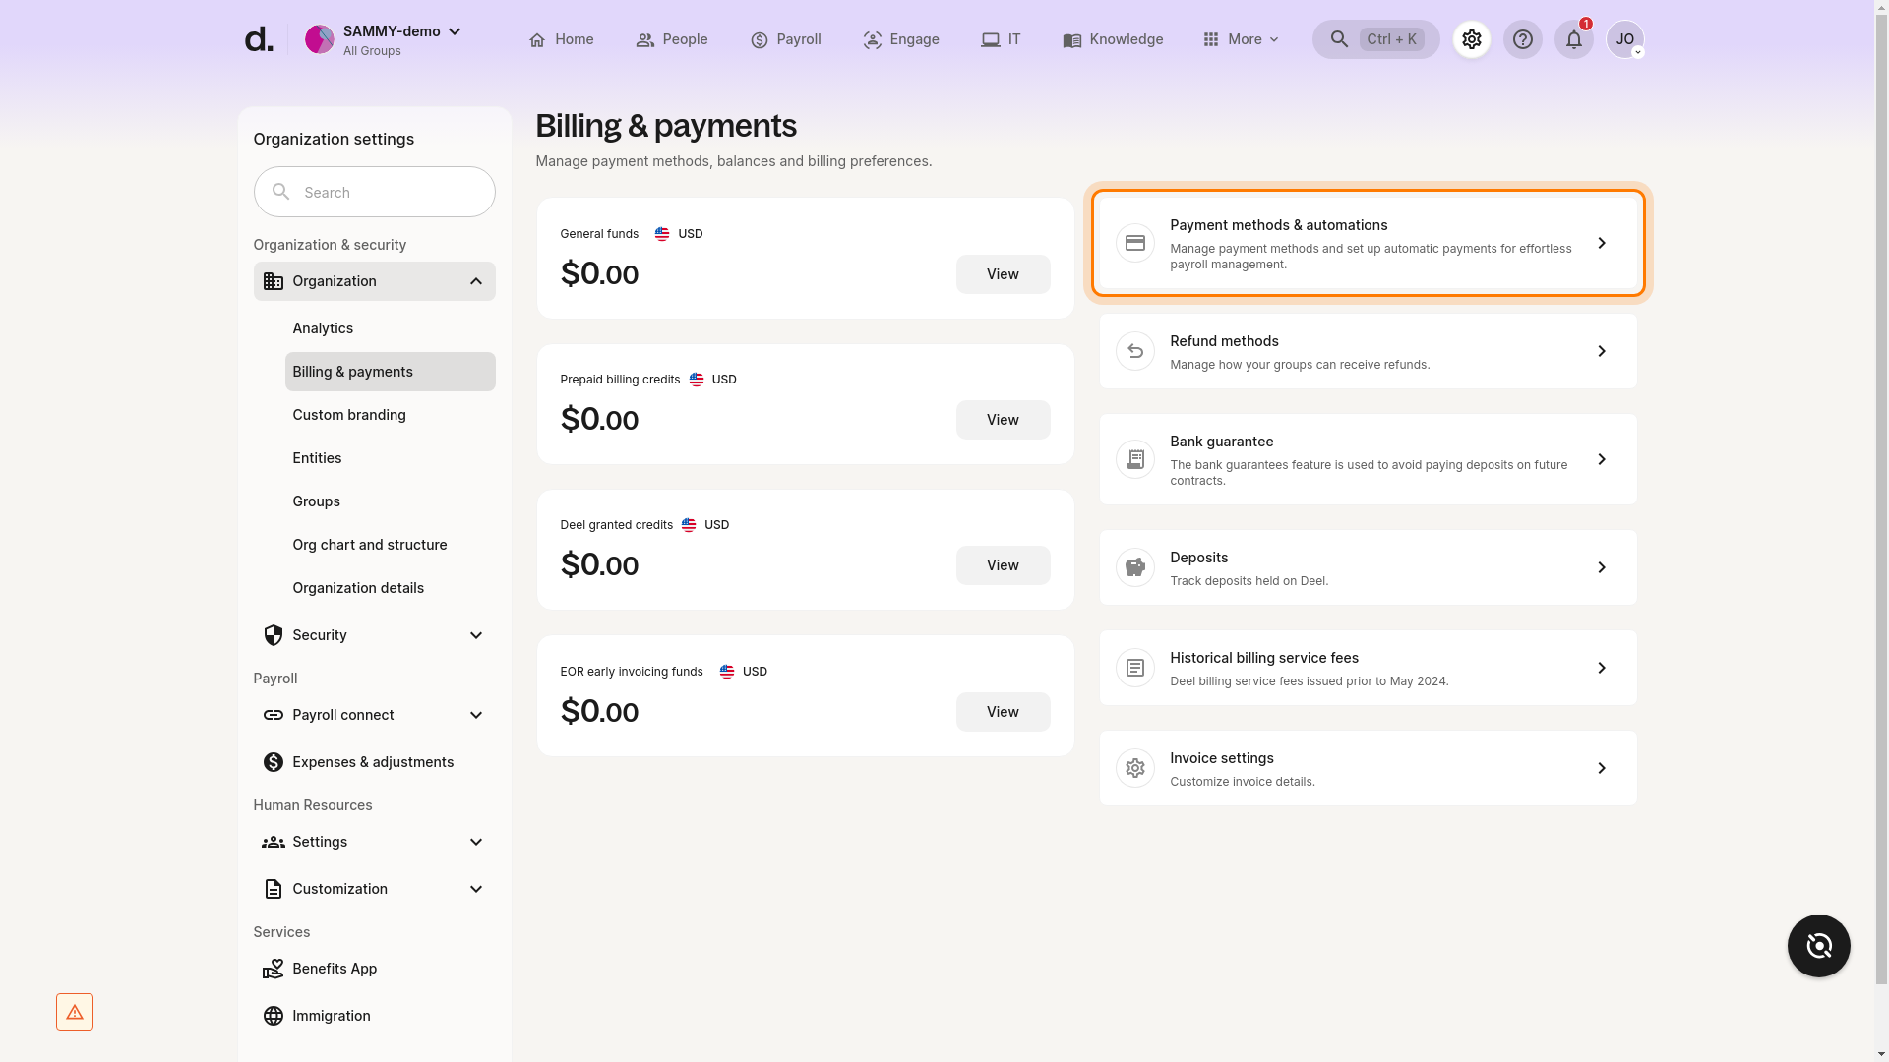1889x1062 pixels.
Task: View the Deel granted credits balance
Action: [x=1004, y=565]
